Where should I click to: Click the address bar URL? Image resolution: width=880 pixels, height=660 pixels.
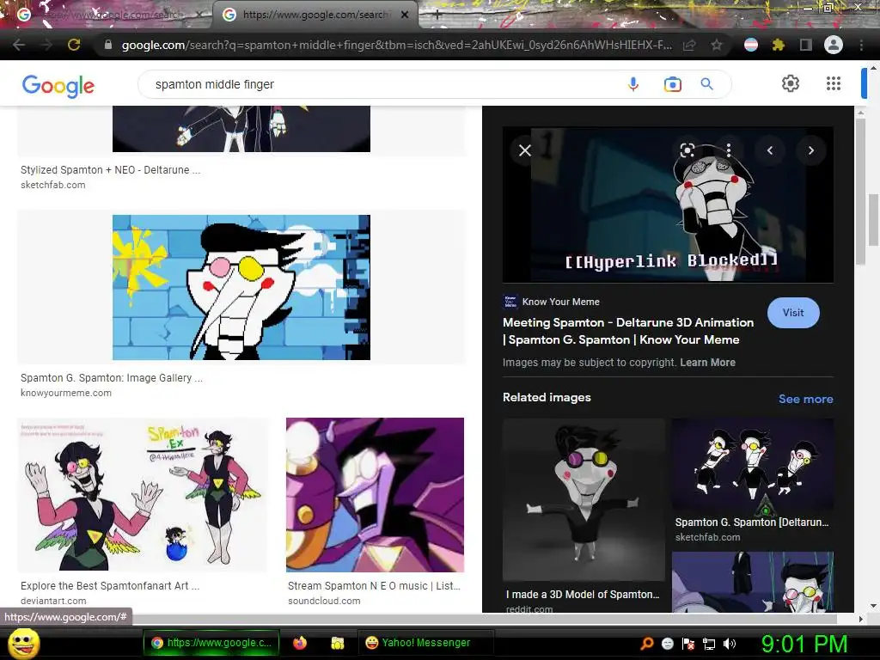coord(396,45)
